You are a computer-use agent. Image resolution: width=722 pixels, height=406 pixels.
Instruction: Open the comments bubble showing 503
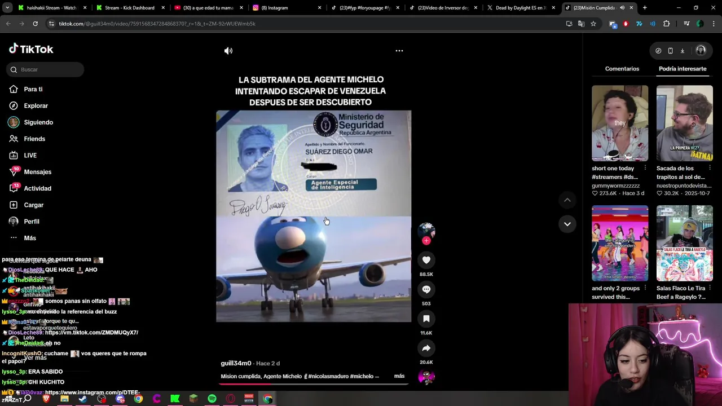point(426,289)
